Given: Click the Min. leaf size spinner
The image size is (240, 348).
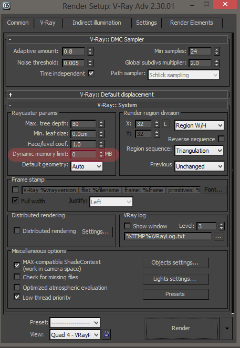Looking at the screenshot, I should click(101, 134).
